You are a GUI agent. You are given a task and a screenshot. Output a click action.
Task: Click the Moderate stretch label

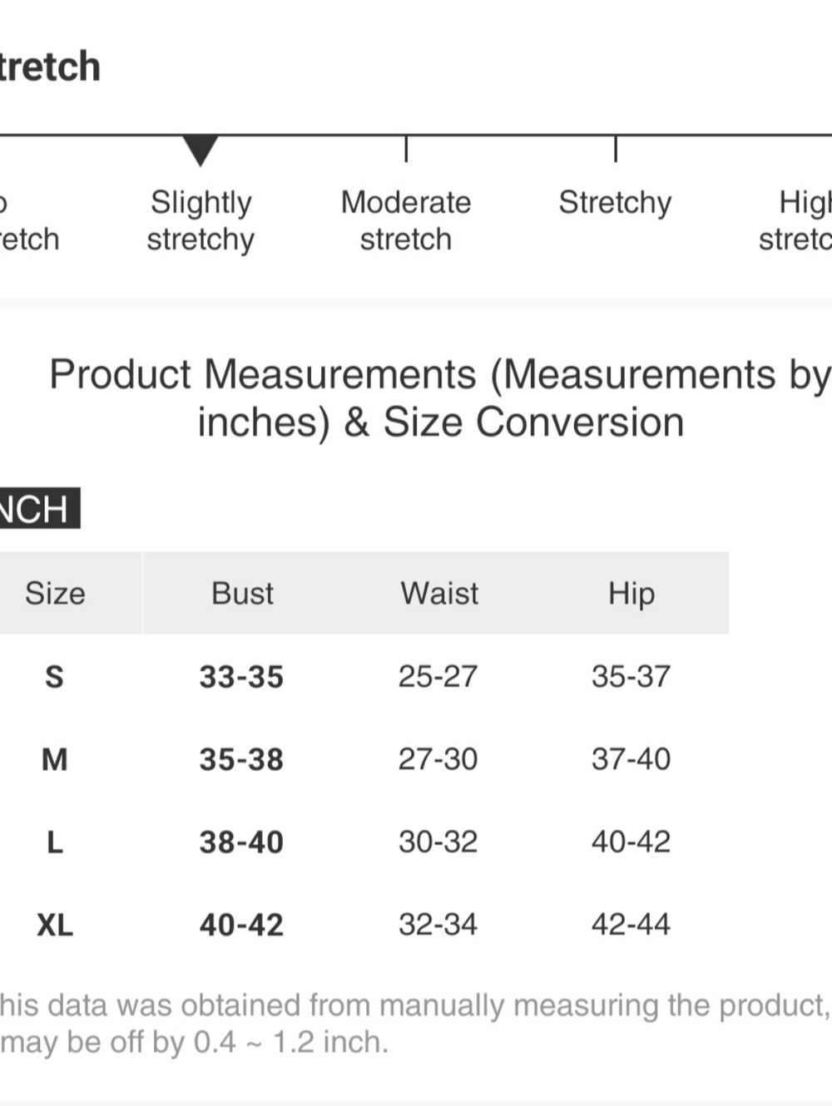tap(406, 220)
